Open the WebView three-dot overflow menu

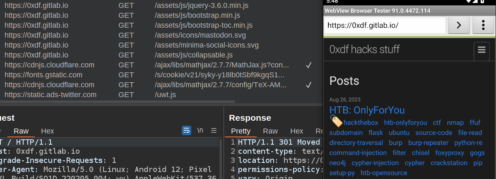click(482, 25)
